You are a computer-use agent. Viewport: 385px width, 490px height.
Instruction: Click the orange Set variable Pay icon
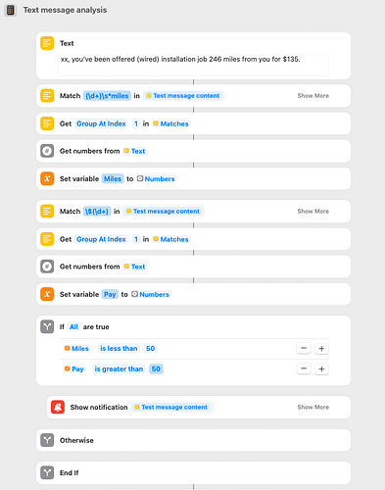[47, 294]
